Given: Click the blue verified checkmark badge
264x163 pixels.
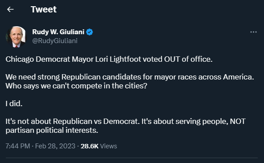Looking at the screenshot, I should [x=89, y=32].
